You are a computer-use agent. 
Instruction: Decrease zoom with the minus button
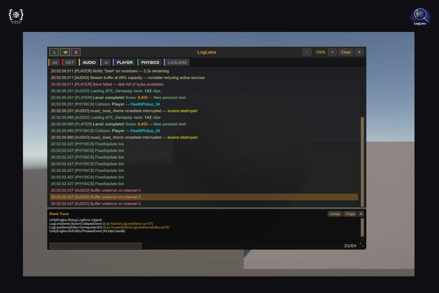[307, 52]
